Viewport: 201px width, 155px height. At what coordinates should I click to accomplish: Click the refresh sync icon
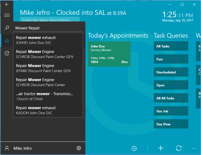tap(179, 148)
